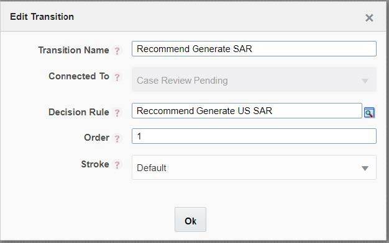Click the Decision Rule label text

coord(79,112)
